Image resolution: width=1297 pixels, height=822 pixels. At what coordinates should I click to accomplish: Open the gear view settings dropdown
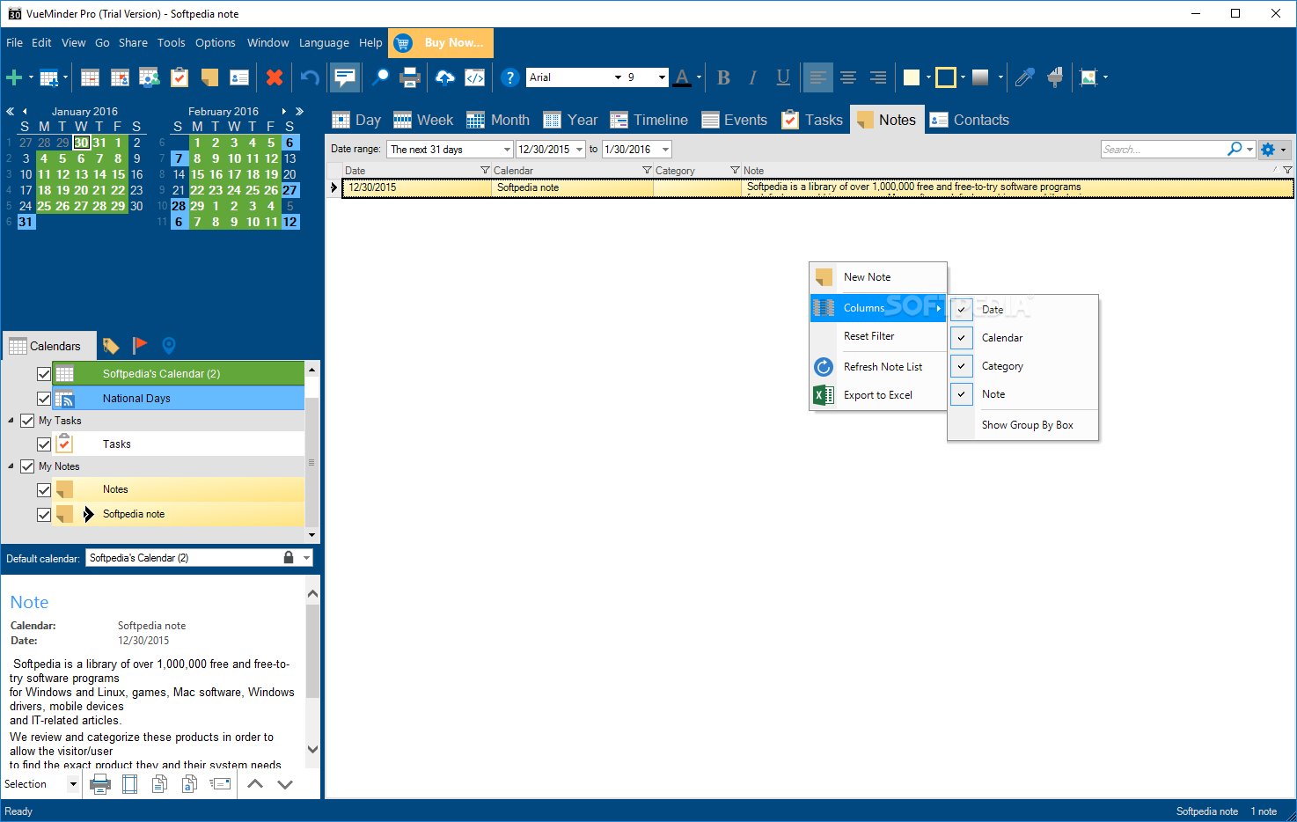pos(1273,150)
